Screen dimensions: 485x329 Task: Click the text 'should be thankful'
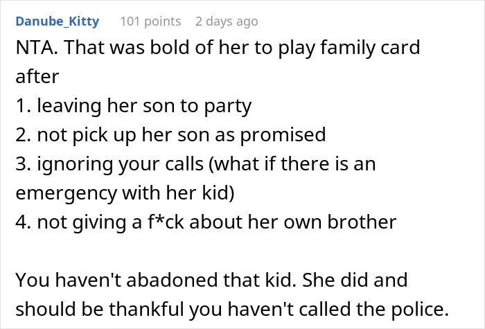point(100,309)
